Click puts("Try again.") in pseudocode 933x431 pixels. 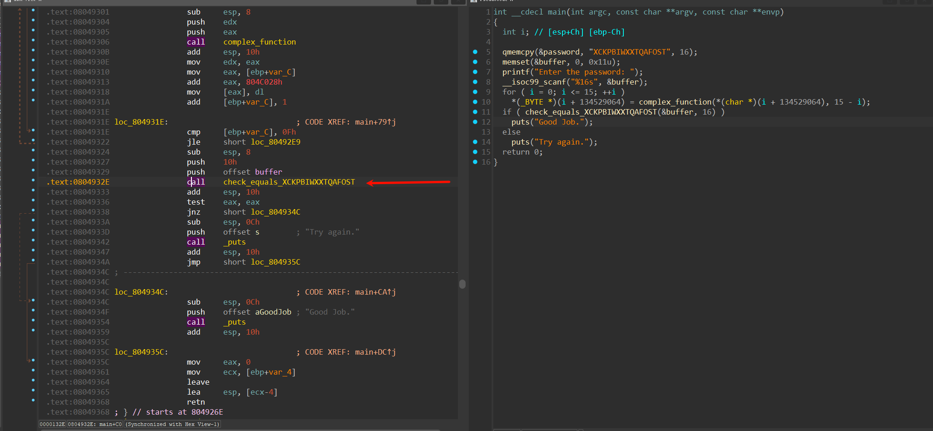[555, 142]
